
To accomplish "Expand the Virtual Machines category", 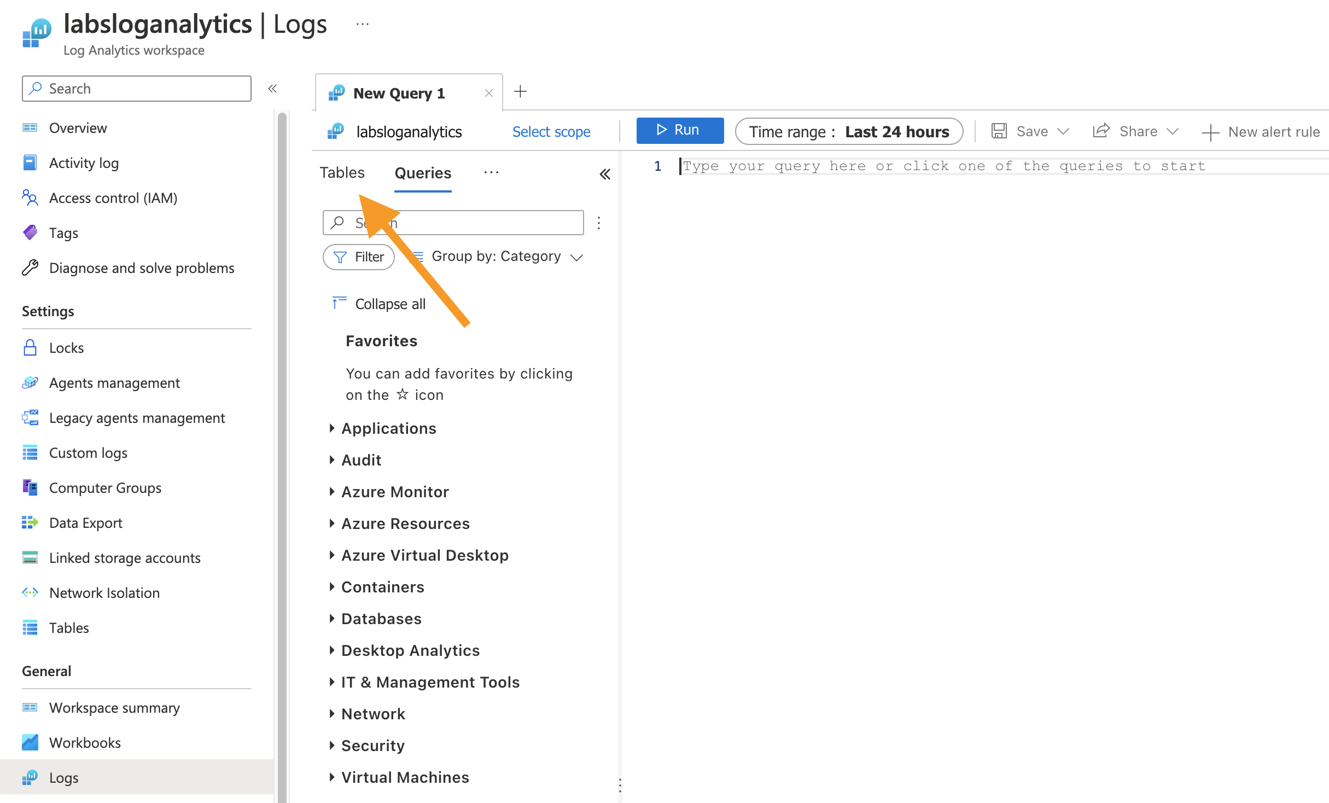I will tap(332, 777).
